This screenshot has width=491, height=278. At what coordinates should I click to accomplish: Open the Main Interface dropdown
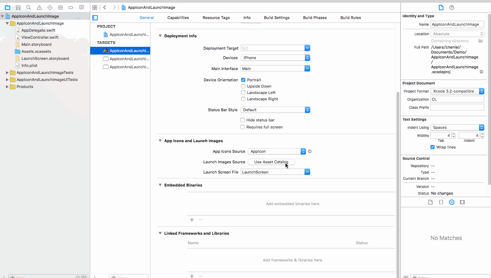pyautogui.click(x=307, y=69)
